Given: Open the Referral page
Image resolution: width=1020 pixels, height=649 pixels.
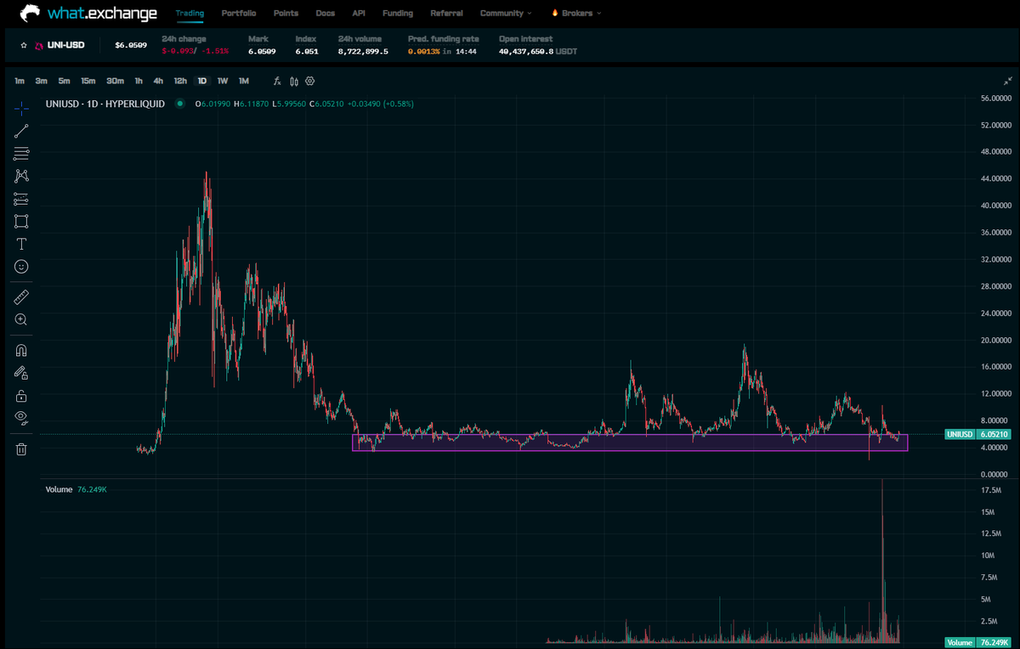Looking at the screenshot, I should [447, 14].
